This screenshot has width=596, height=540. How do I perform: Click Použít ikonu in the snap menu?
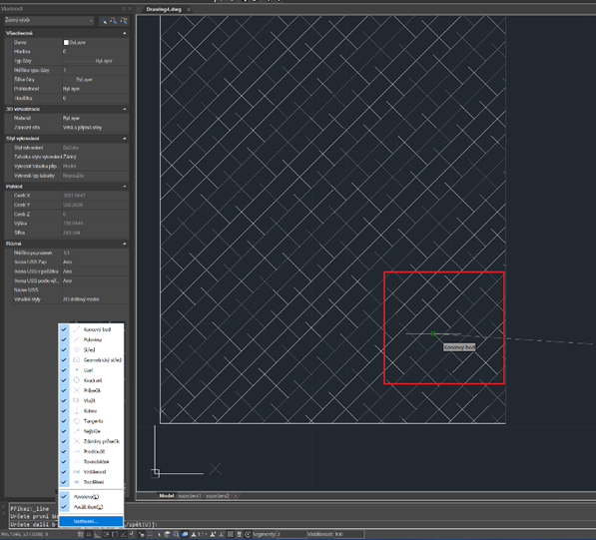pos(91,507)
